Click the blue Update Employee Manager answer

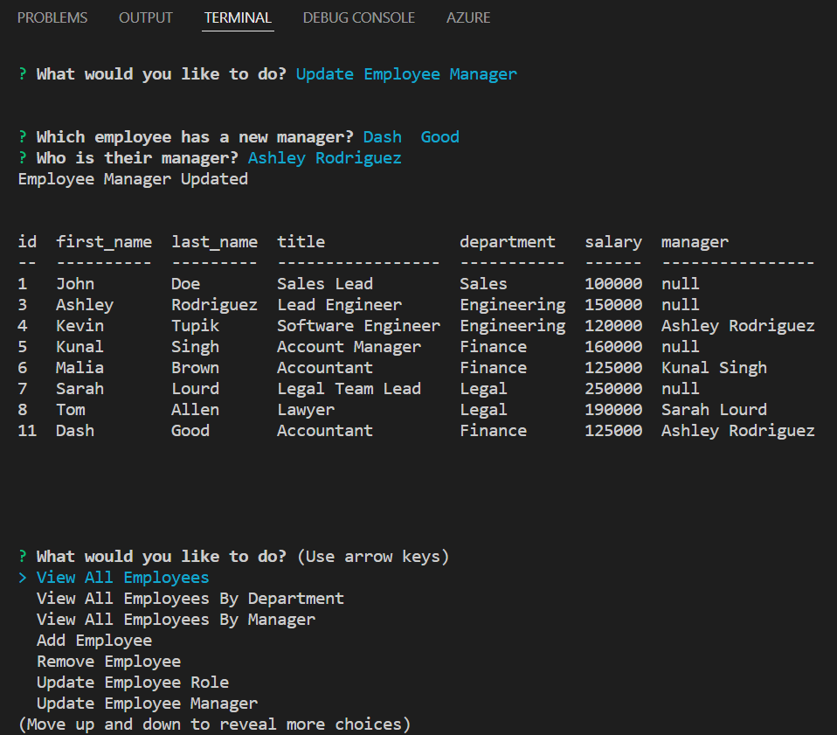pyautogui.click(x=406, y=74)
